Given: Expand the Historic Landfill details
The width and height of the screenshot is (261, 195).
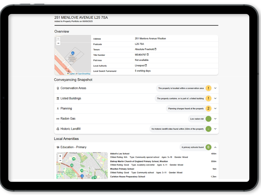Looking at the screenshot, I should coord(215,129).
